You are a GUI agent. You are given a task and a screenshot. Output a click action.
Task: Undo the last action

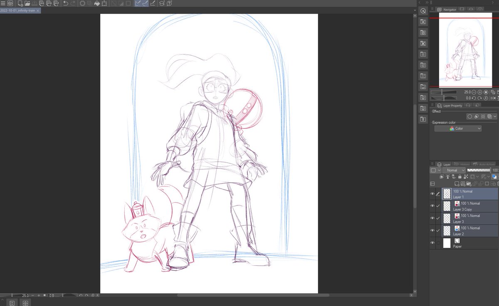[66, 3]
